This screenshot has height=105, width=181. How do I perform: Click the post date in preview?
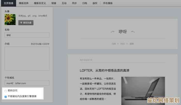coord(86,60)
